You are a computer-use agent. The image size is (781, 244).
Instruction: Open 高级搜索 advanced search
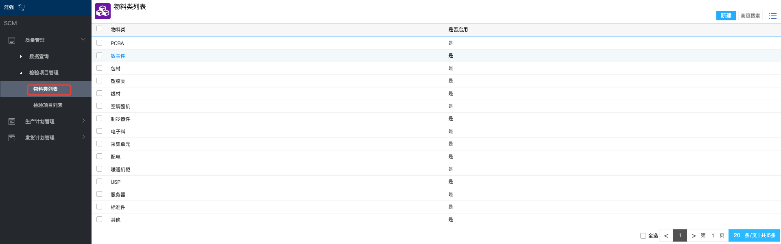click(750, 16)
